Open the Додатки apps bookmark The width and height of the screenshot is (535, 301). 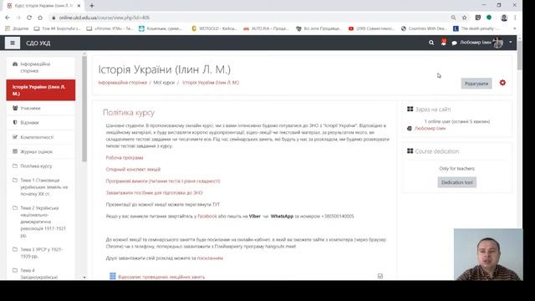coord(17,28)
